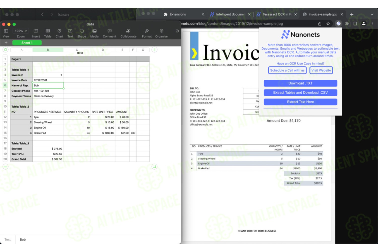Add a Text box from the toolbar
This screenshot has width=378, height=252.
[x=70, y=33]
